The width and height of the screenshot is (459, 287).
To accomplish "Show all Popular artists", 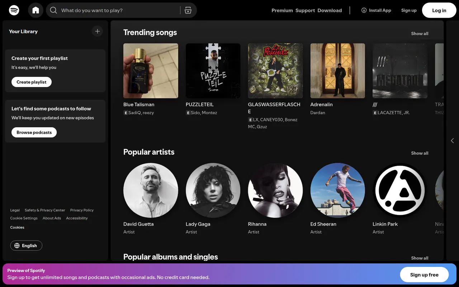I will click(x=420, y=153).
